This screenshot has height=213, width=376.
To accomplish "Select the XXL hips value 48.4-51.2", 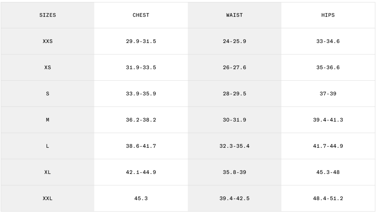I will point(328,199).
